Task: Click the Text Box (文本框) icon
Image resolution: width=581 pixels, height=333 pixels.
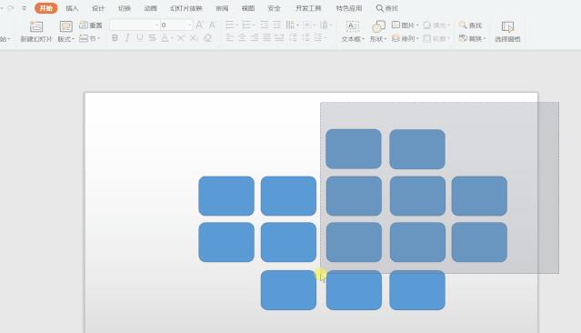Action: [353, 26]
